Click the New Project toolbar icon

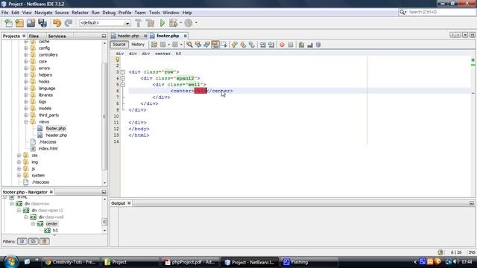pyautogui.click(x=19, y=23)
